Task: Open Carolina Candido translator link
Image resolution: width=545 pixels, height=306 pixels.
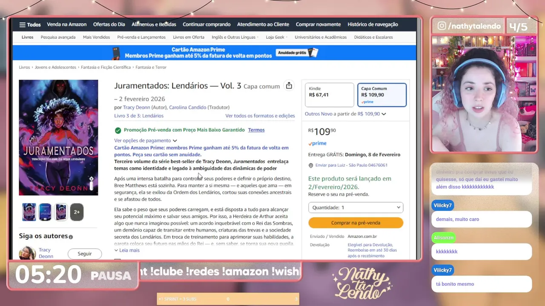Action: 187,108
